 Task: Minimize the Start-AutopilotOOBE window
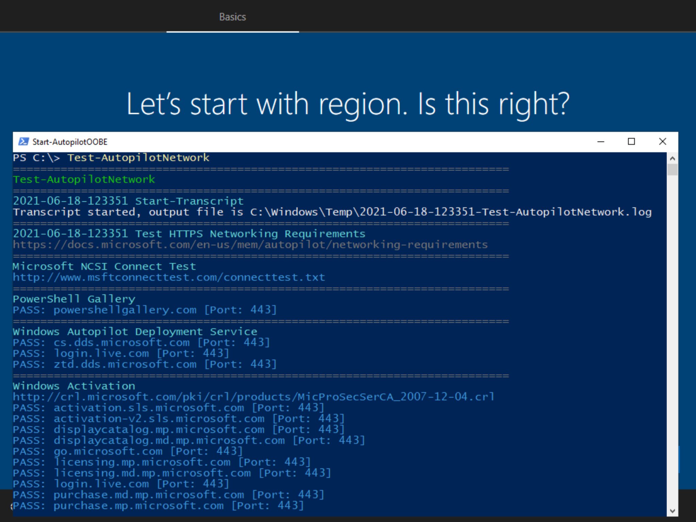600,142
